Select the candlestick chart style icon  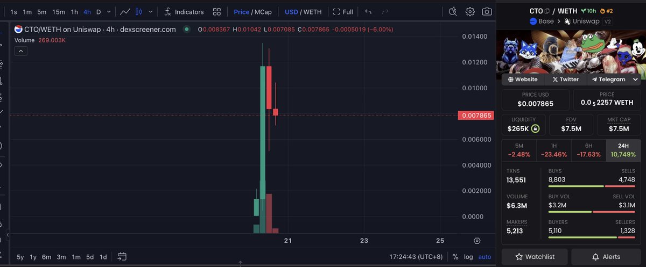click(139, 12)
